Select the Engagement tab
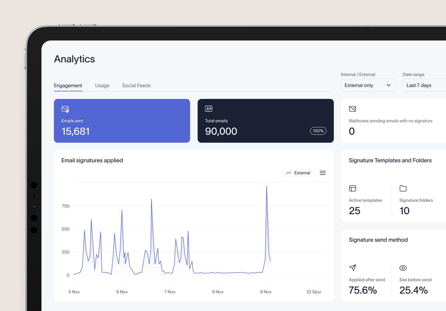This screenshot has width=446, height=311. 68,85
